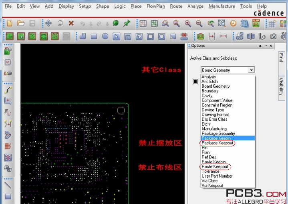Open the FlowPlan menu
This screenshot has width=288, height=204.
155,6
